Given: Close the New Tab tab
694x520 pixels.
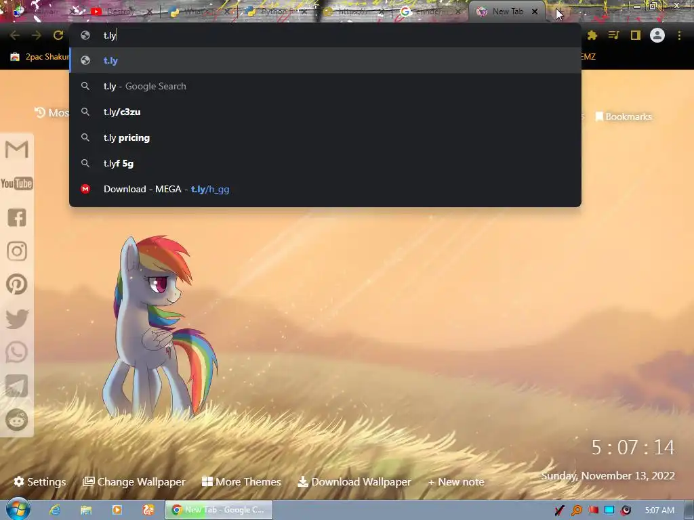Looking at the screenshot, I should click(x=535, y=12).
